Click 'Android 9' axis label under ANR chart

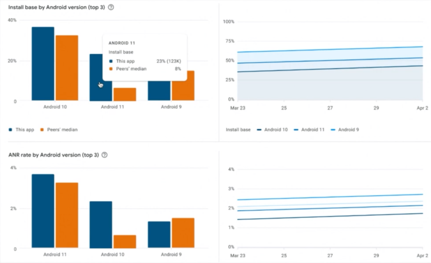171,255
